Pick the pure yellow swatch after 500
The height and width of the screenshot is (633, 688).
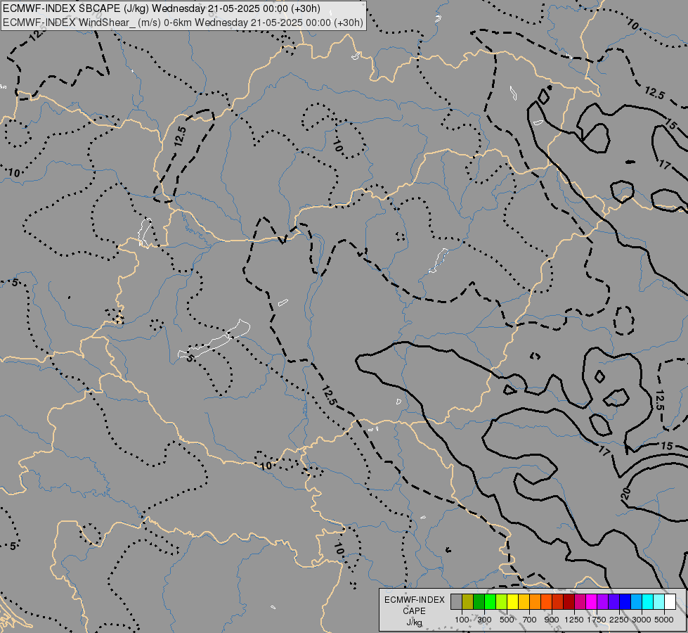click(x=512, y=601)
